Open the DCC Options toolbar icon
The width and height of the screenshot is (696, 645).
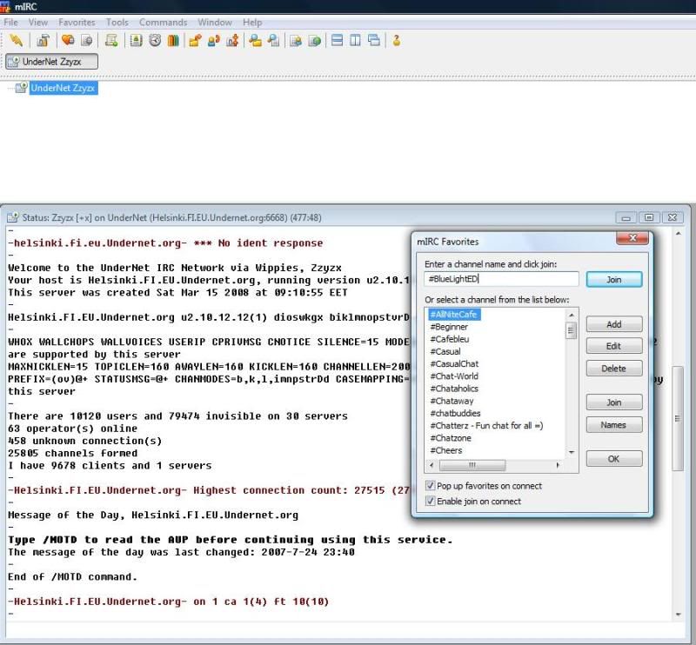[x=232, y=40]
